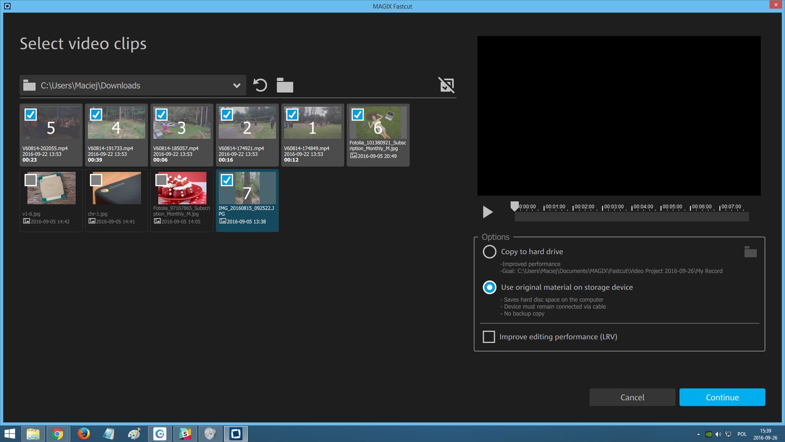785x442 pixels.
Task: Click the refresh folder icon
Action: [260, 85]
